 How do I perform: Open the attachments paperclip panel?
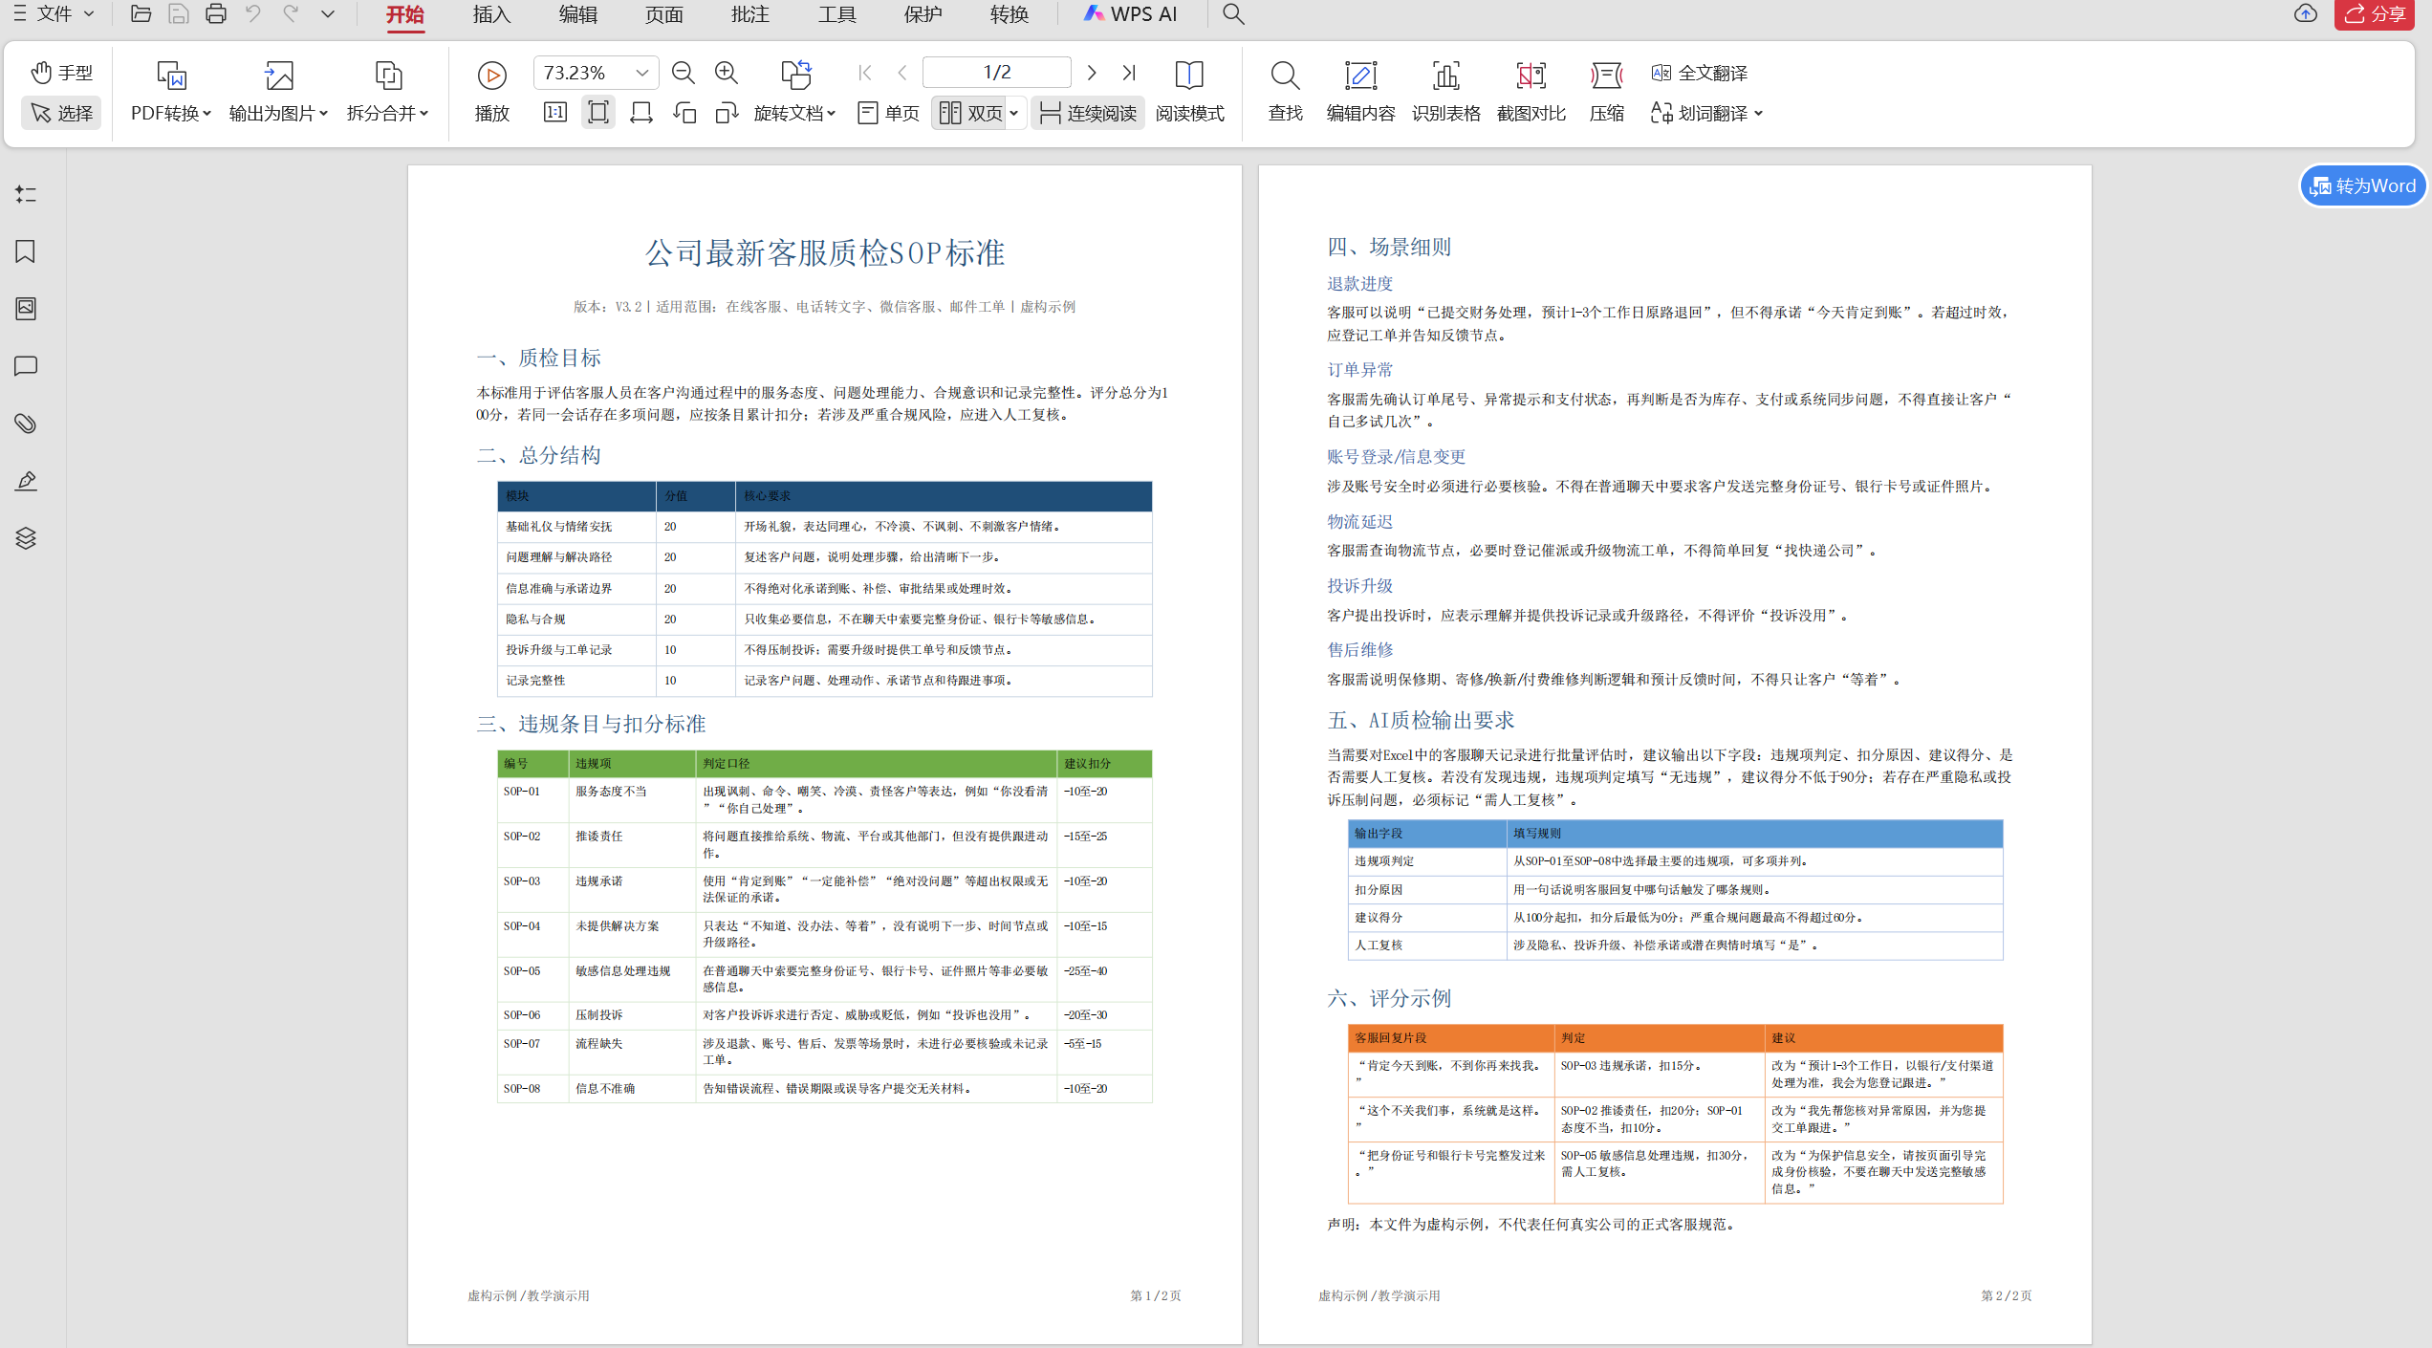(26, 424)
